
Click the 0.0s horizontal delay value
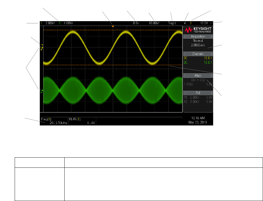point(136,23)
